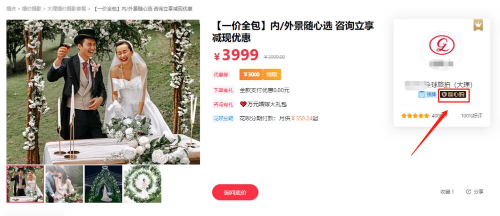Click the red heart gift pack icon
Viewport: 500px width, 216px height.
click(x=243, y=104)
